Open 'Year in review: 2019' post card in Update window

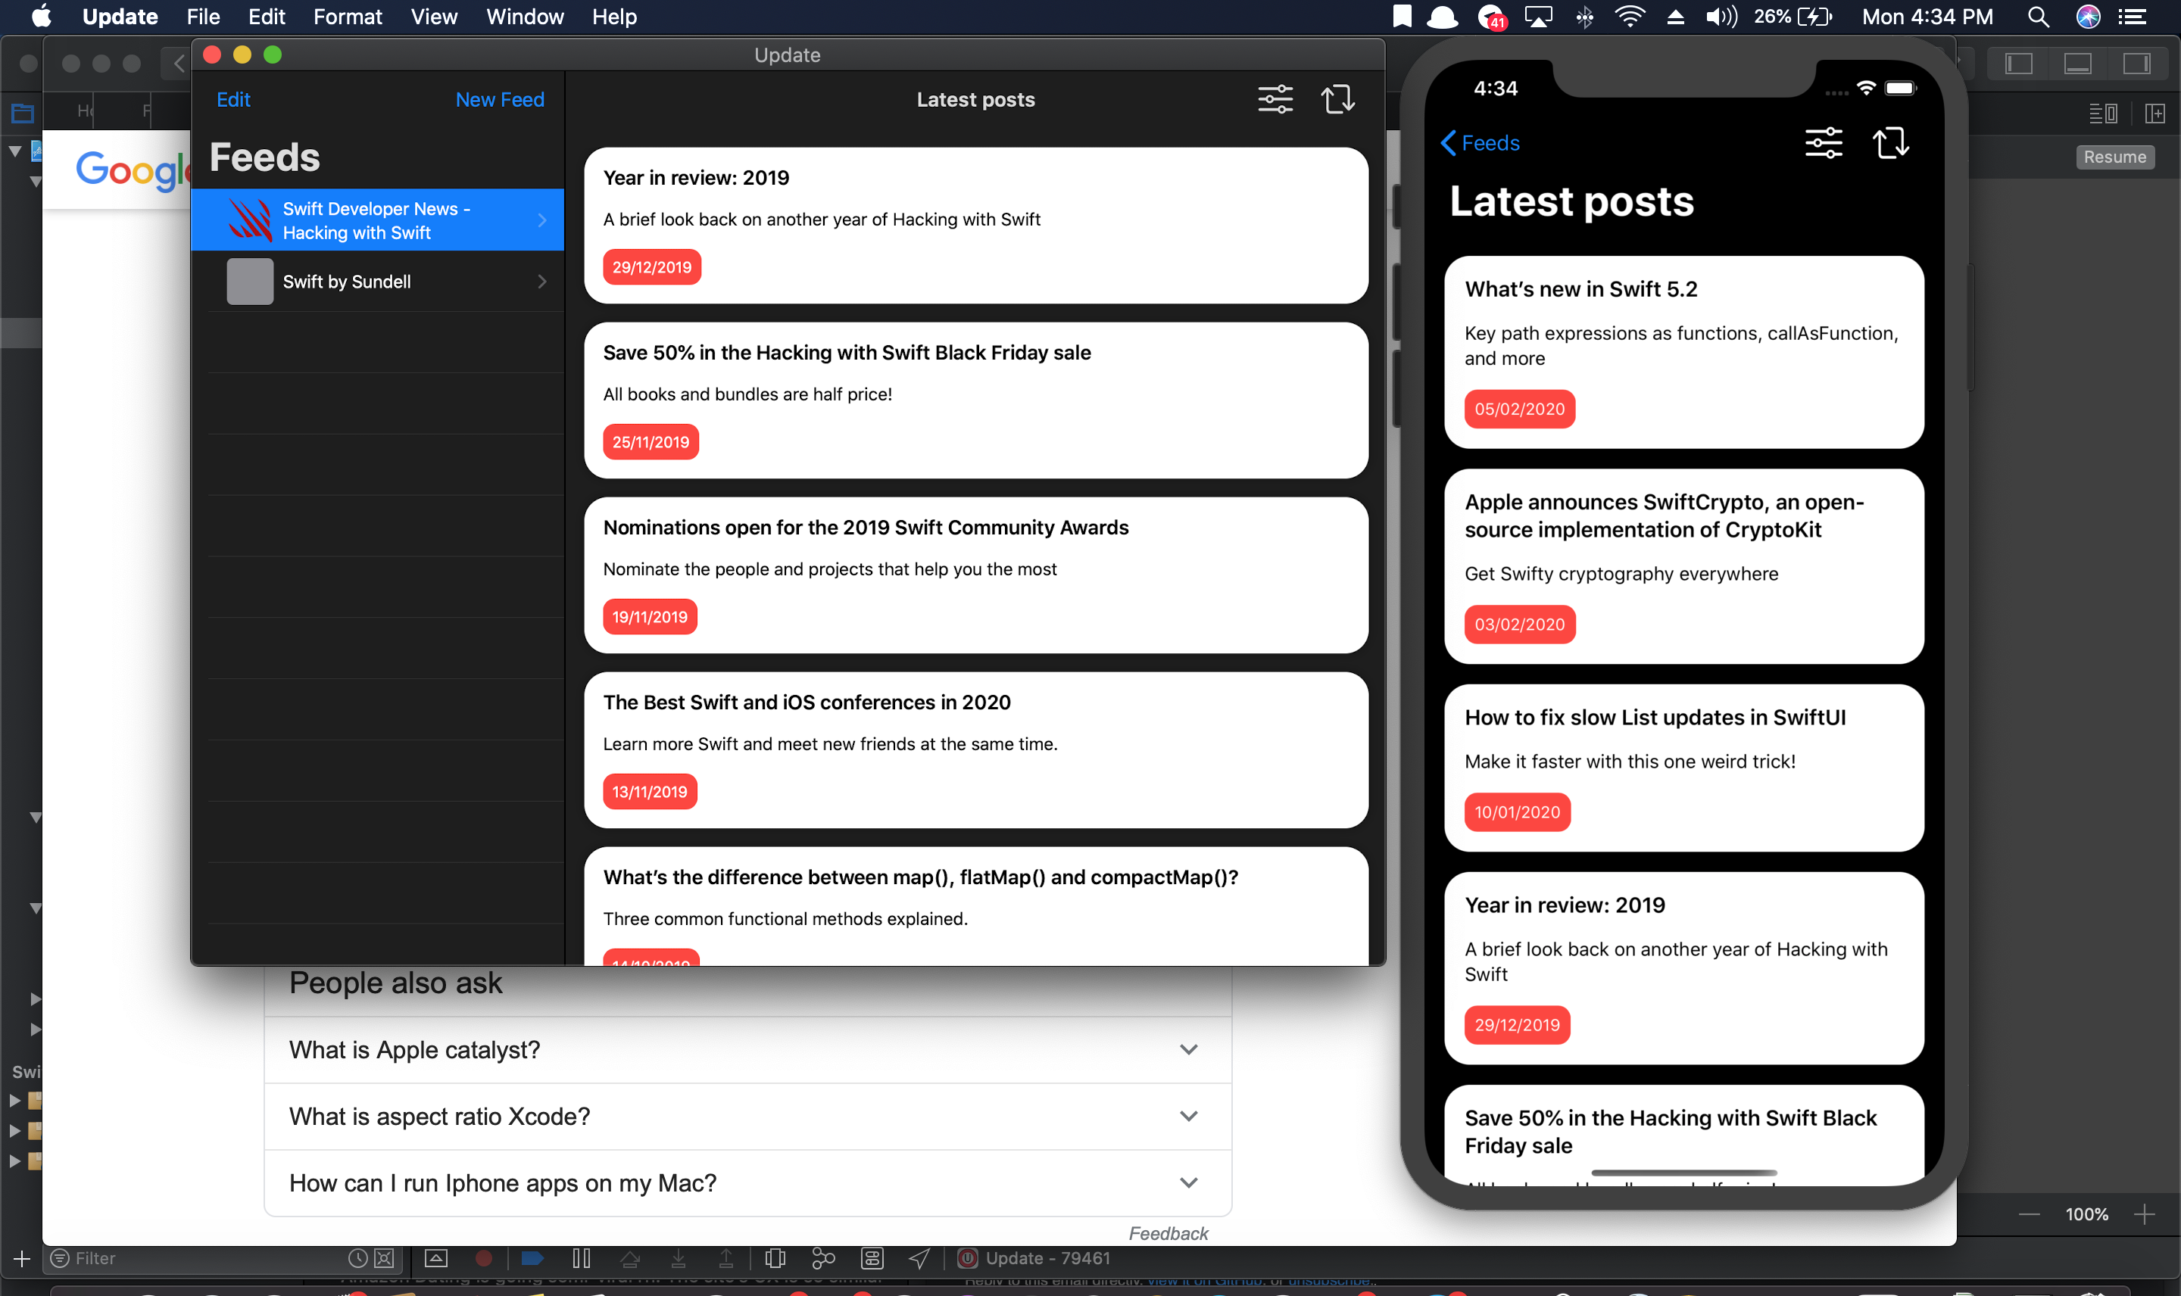975,226
